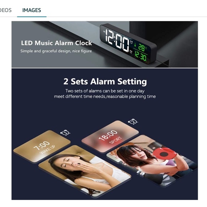The height and width of the screenshot is (207, 207).
Task: Open the woman lifting dumbbell photo
Action: click(152, 160)
